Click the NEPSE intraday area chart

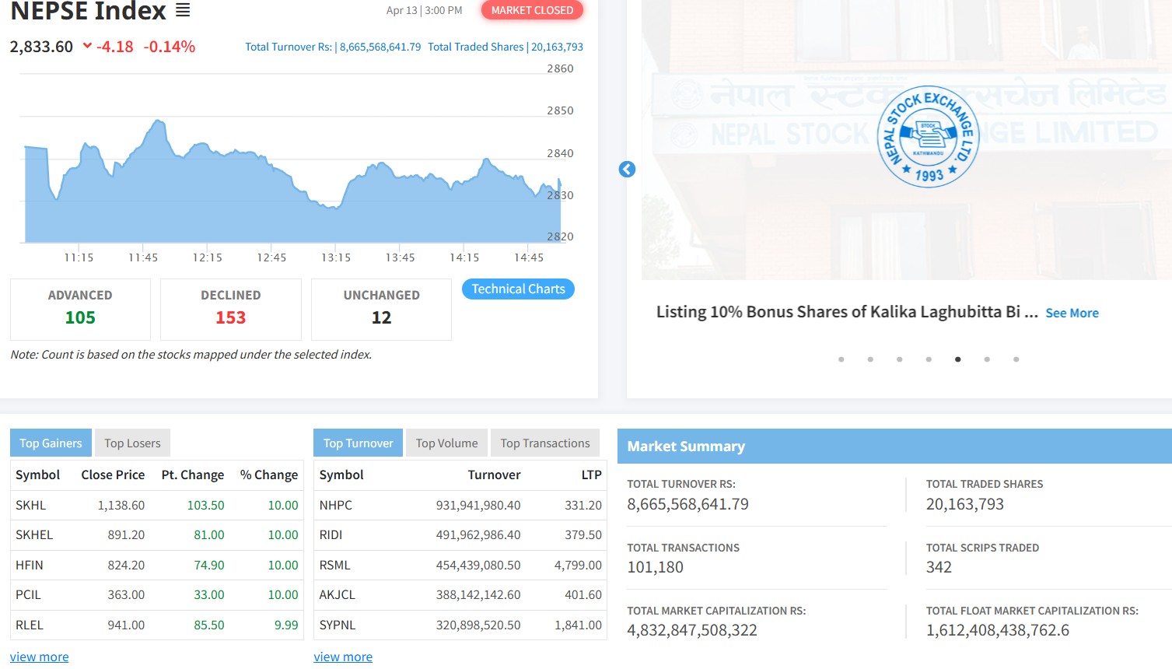[x=292, y=183]
